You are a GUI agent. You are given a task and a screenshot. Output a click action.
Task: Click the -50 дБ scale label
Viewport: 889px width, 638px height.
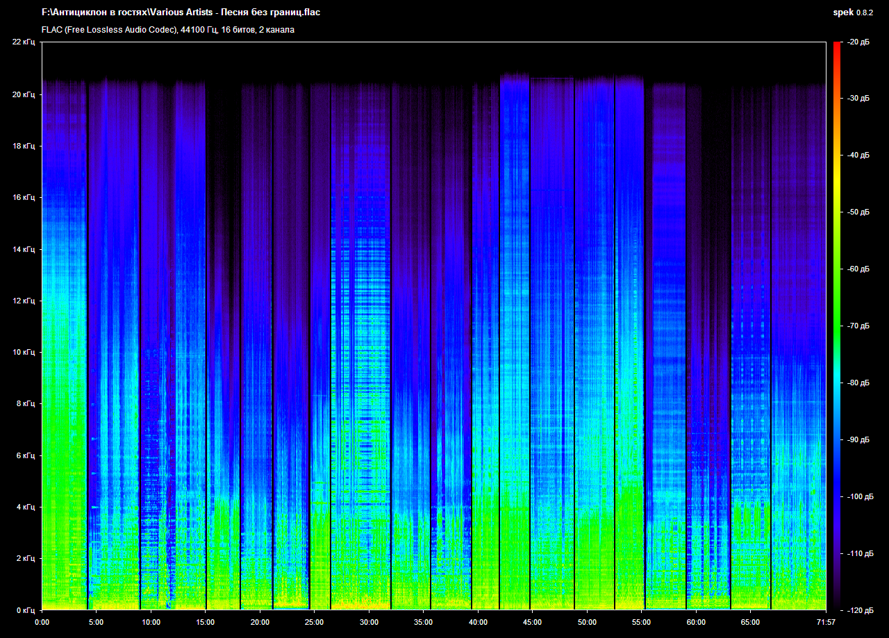coord(858,212)
